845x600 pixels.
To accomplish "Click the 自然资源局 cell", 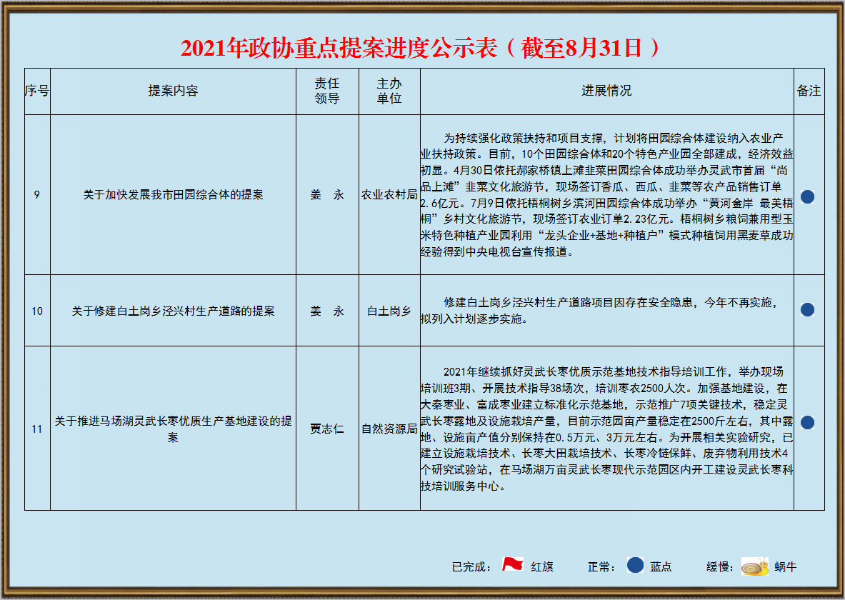I will pos(389,429).
